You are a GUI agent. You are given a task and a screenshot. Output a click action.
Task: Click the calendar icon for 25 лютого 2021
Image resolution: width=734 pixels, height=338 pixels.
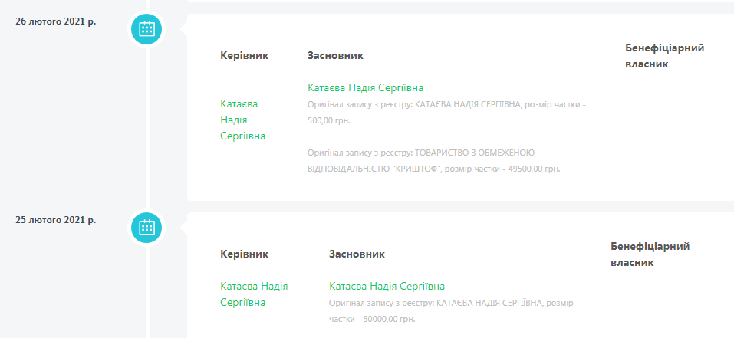pyautogui.click(x=147, y=227)
